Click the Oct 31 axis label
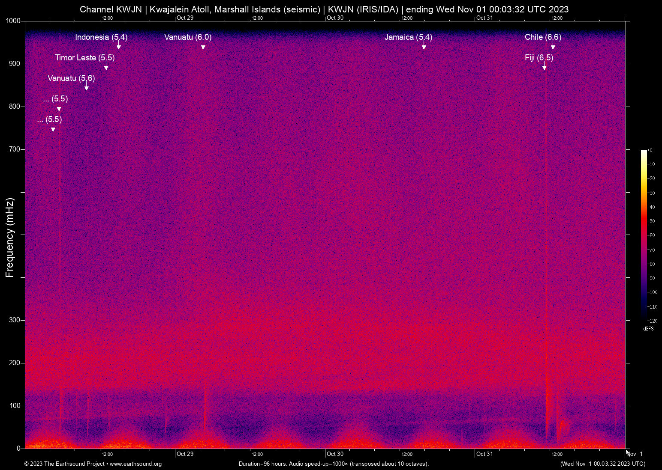This screenshot has width=662, height=470. pyautogui.click(x=485, y=454)
